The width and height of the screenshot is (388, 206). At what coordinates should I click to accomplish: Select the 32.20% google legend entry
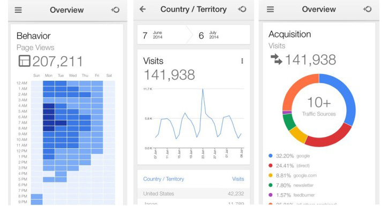(x=289, y=156)
